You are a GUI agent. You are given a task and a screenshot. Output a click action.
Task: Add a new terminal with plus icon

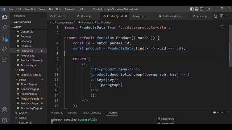pos(214,113)
